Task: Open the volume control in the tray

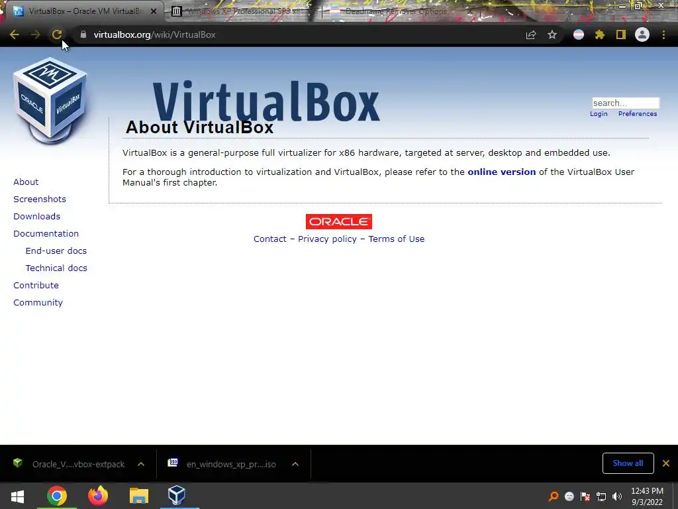Action: click(x=617, y=496)
